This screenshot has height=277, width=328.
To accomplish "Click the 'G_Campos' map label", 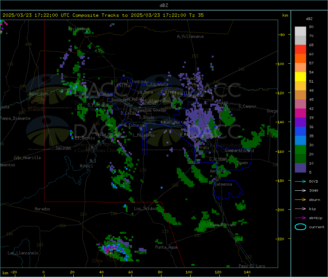I will (x=247, y=106).
